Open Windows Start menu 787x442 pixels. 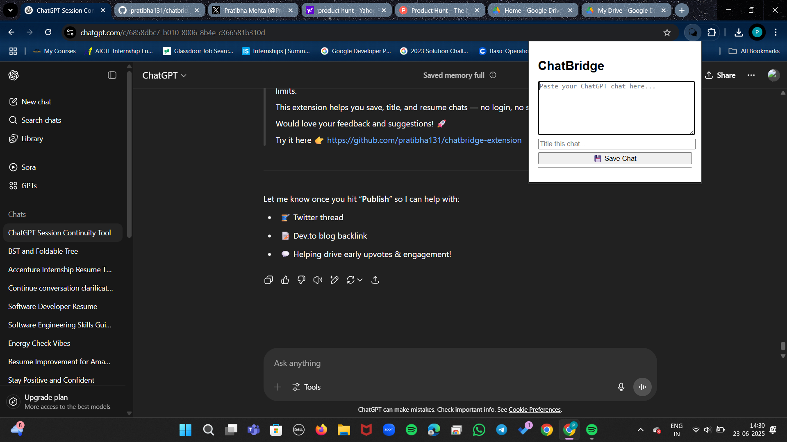point(185,430)
